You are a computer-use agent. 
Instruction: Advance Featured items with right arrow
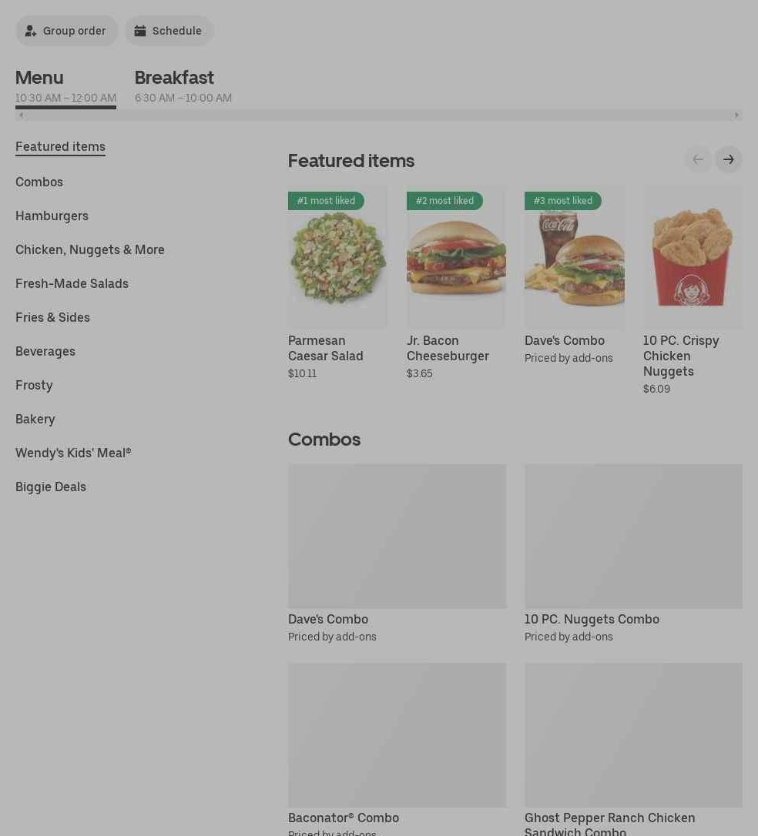[728, 159]
